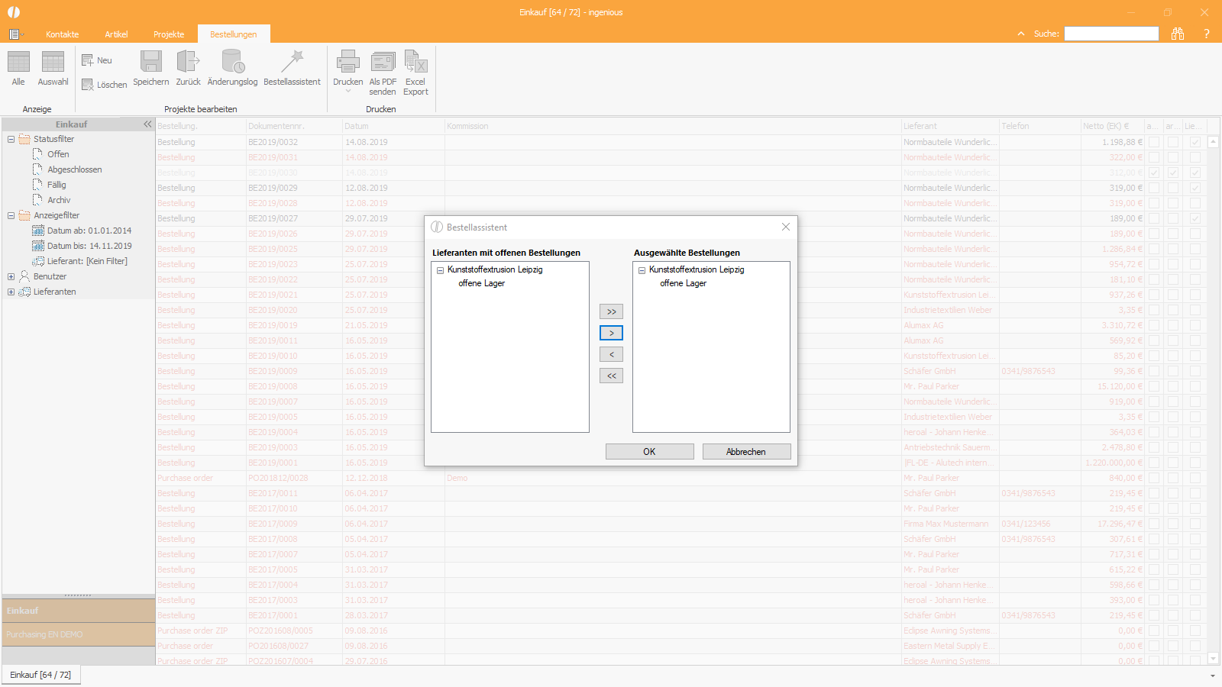Viewport: 1222px width, 687px height.
Task: Toggle last checkbox in BE2019/0027 row
Action: [x=1195, y=218]
